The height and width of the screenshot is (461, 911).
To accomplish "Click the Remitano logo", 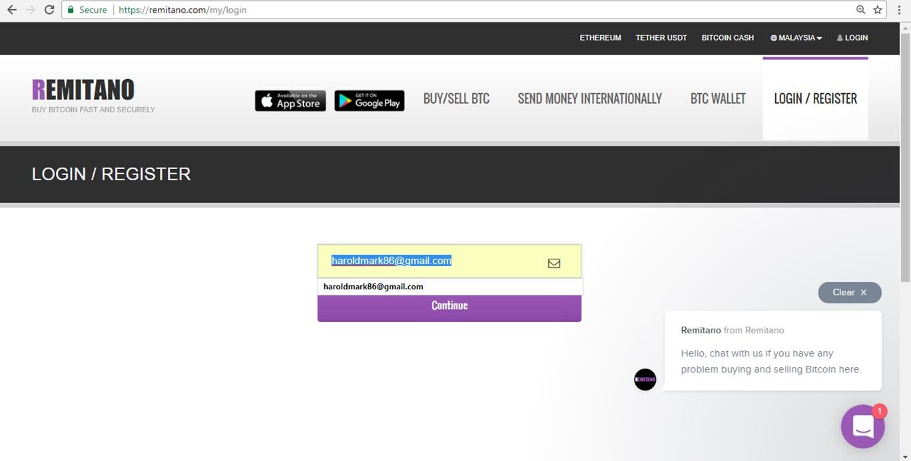I will [83, 90].
